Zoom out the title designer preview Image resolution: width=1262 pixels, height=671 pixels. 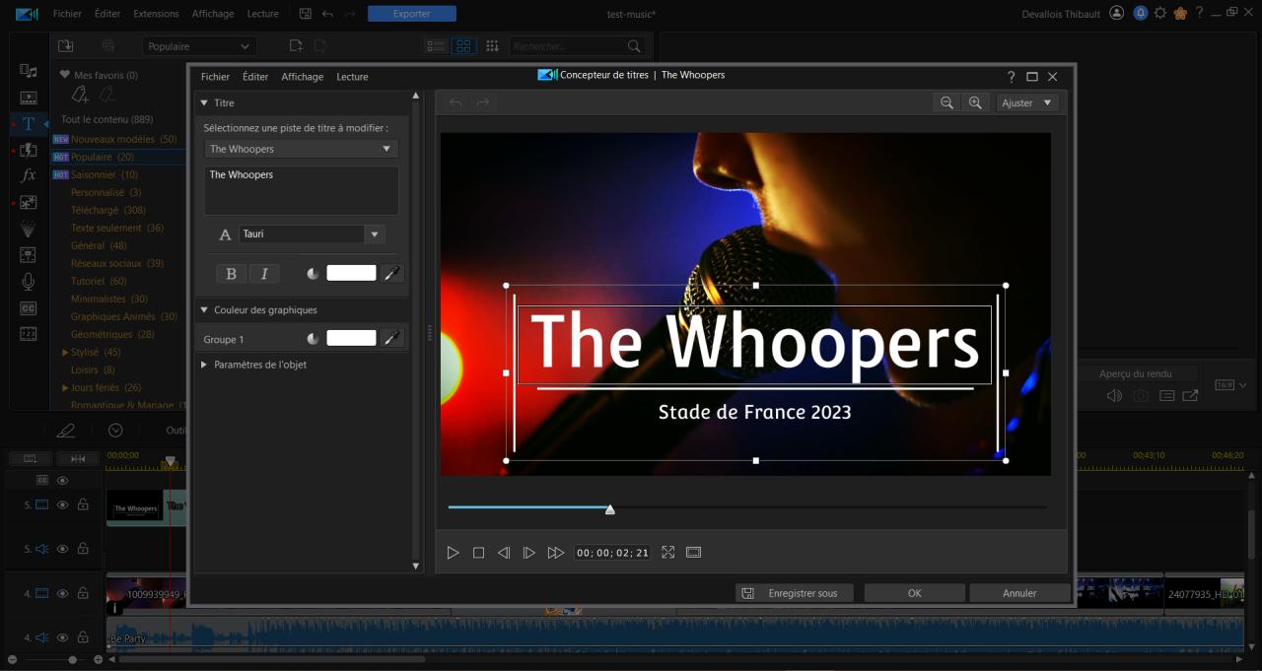tap(946, 102)
